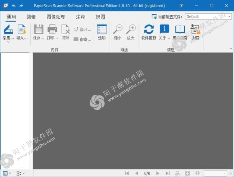Viewport: 234px width, 177px height.
Task: Switch to the 编辑 tab
Action: click(x=31, y=17)
